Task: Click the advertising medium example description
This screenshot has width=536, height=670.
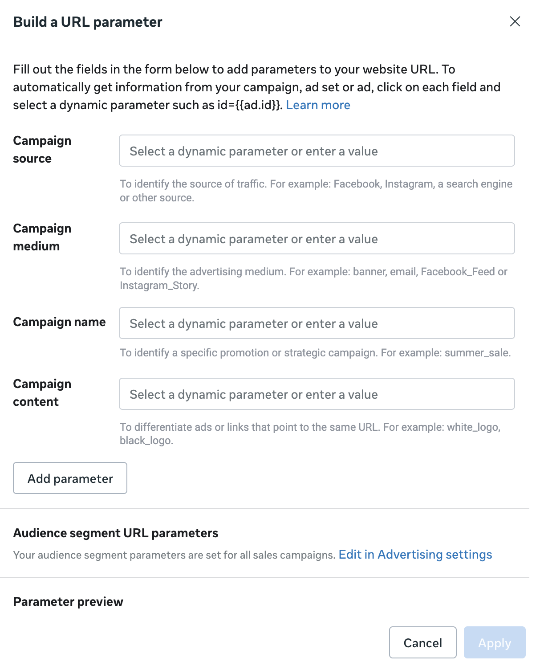Action: tap(313, 278)
